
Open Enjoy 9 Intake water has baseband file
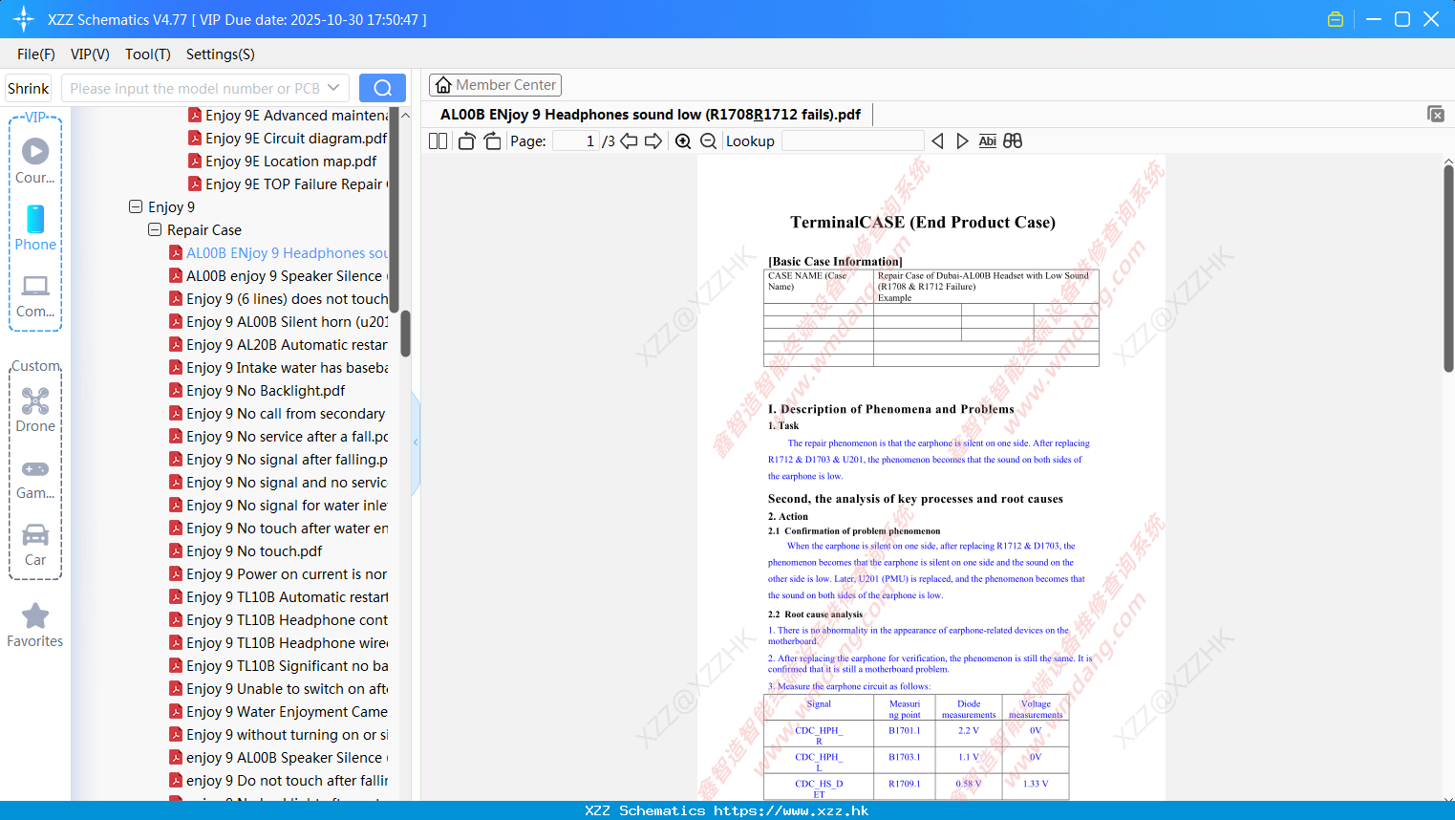click(x=278, y=367)
